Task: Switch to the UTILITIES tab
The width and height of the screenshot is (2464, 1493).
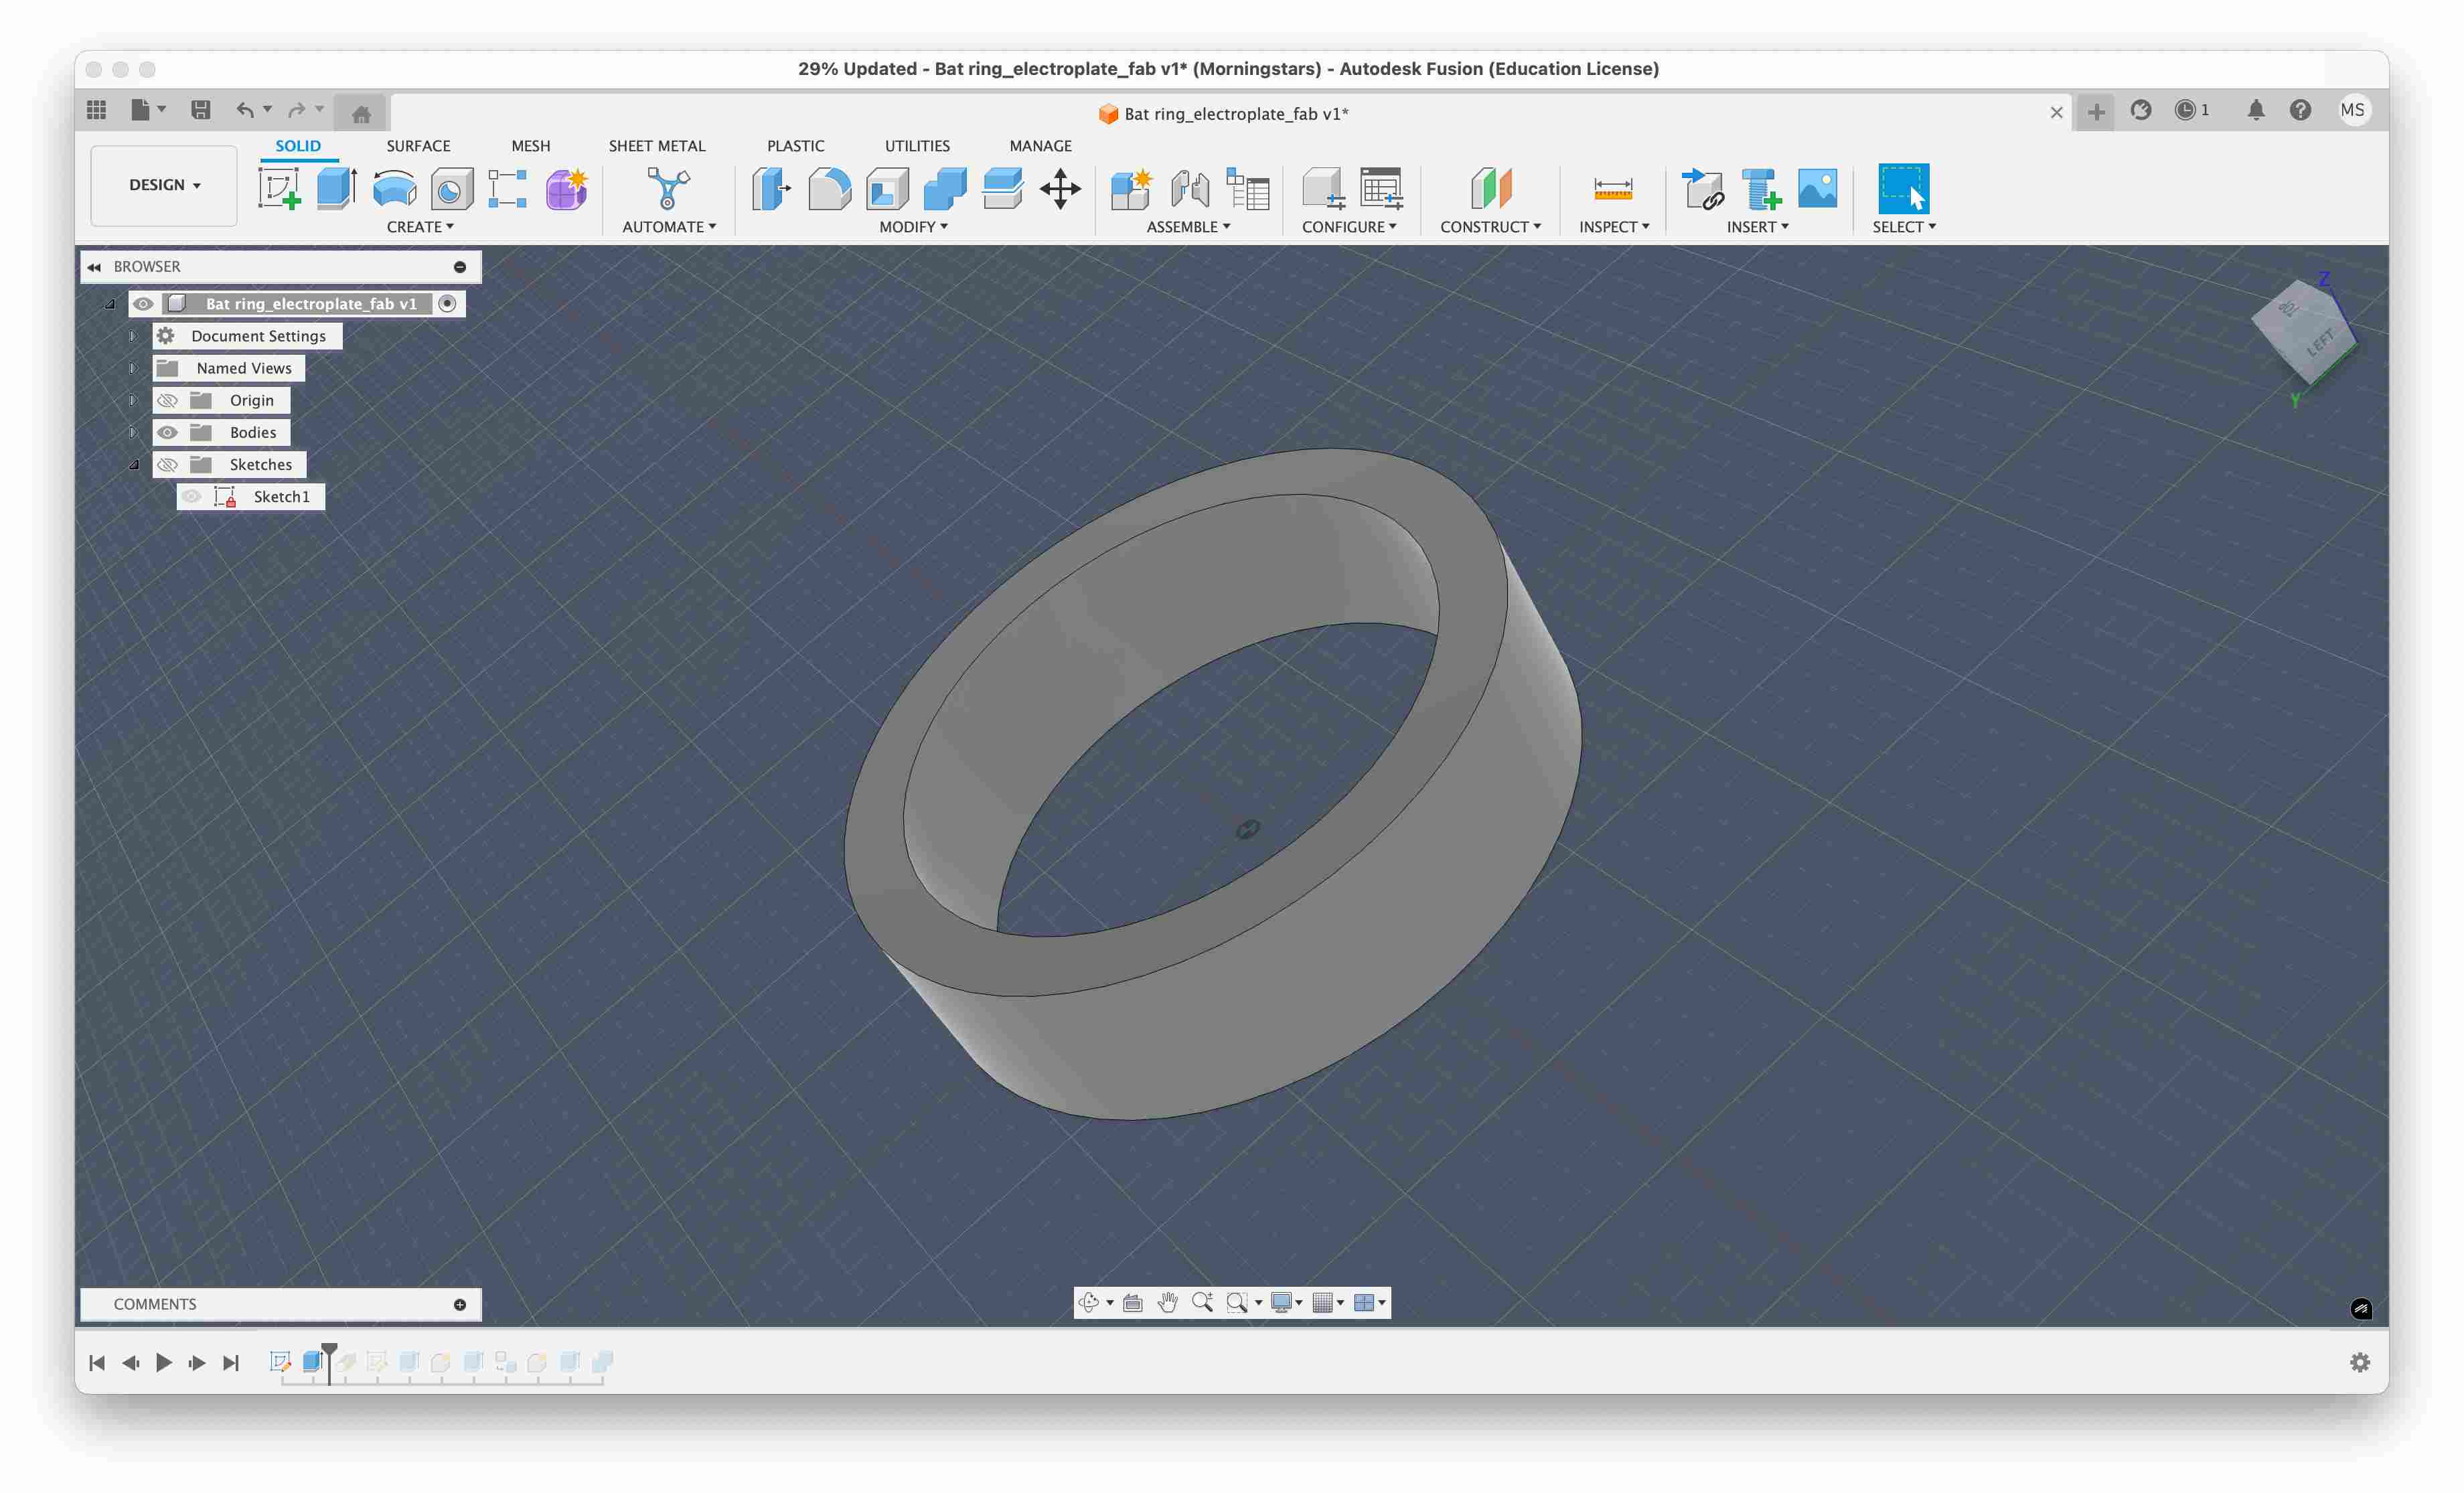Action: point(917,146)
